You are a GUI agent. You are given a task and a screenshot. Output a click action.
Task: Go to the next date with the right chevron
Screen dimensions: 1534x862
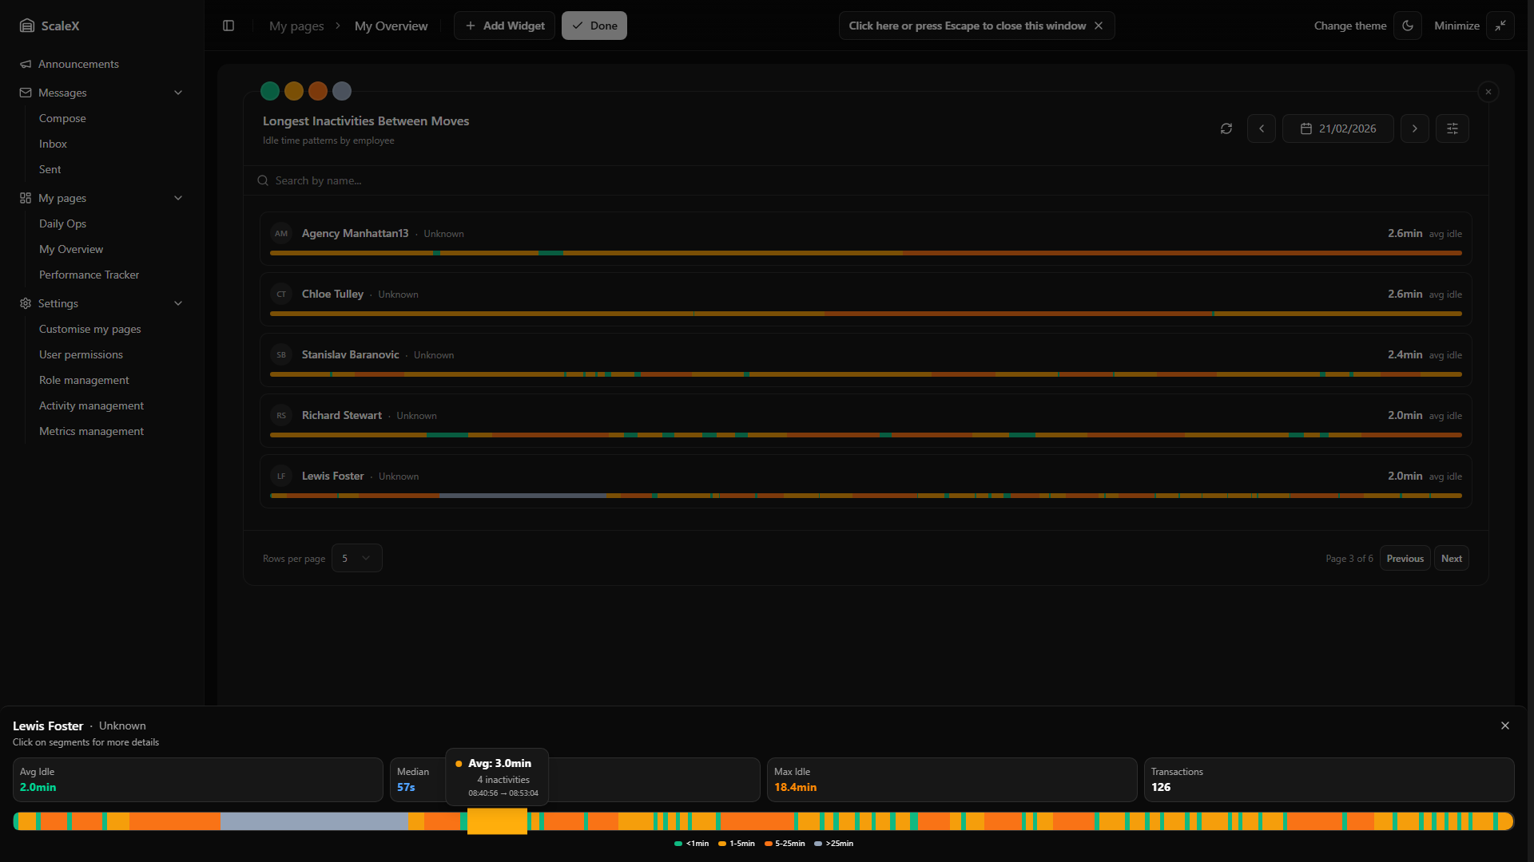click(x=1415, y=129)
